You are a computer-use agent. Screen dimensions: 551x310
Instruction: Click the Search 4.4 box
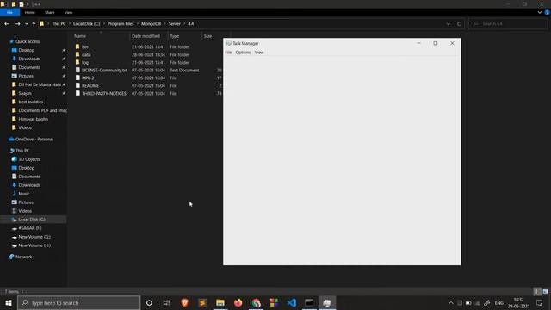tap(508, 24)
